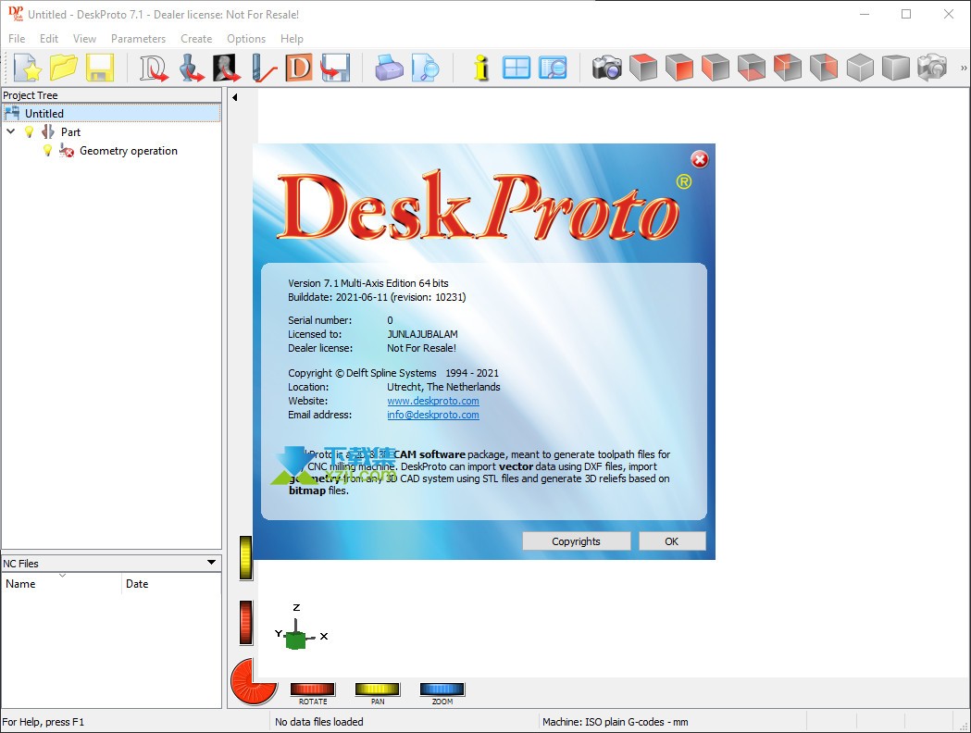The height and width of the screenshot is (733, 971).
Task: Click the round red rotation dial
Action: 254,681
